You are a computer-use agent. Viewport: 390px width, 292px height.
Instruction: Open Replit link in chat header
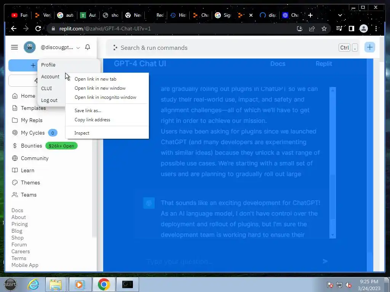[x=324, y=64]
